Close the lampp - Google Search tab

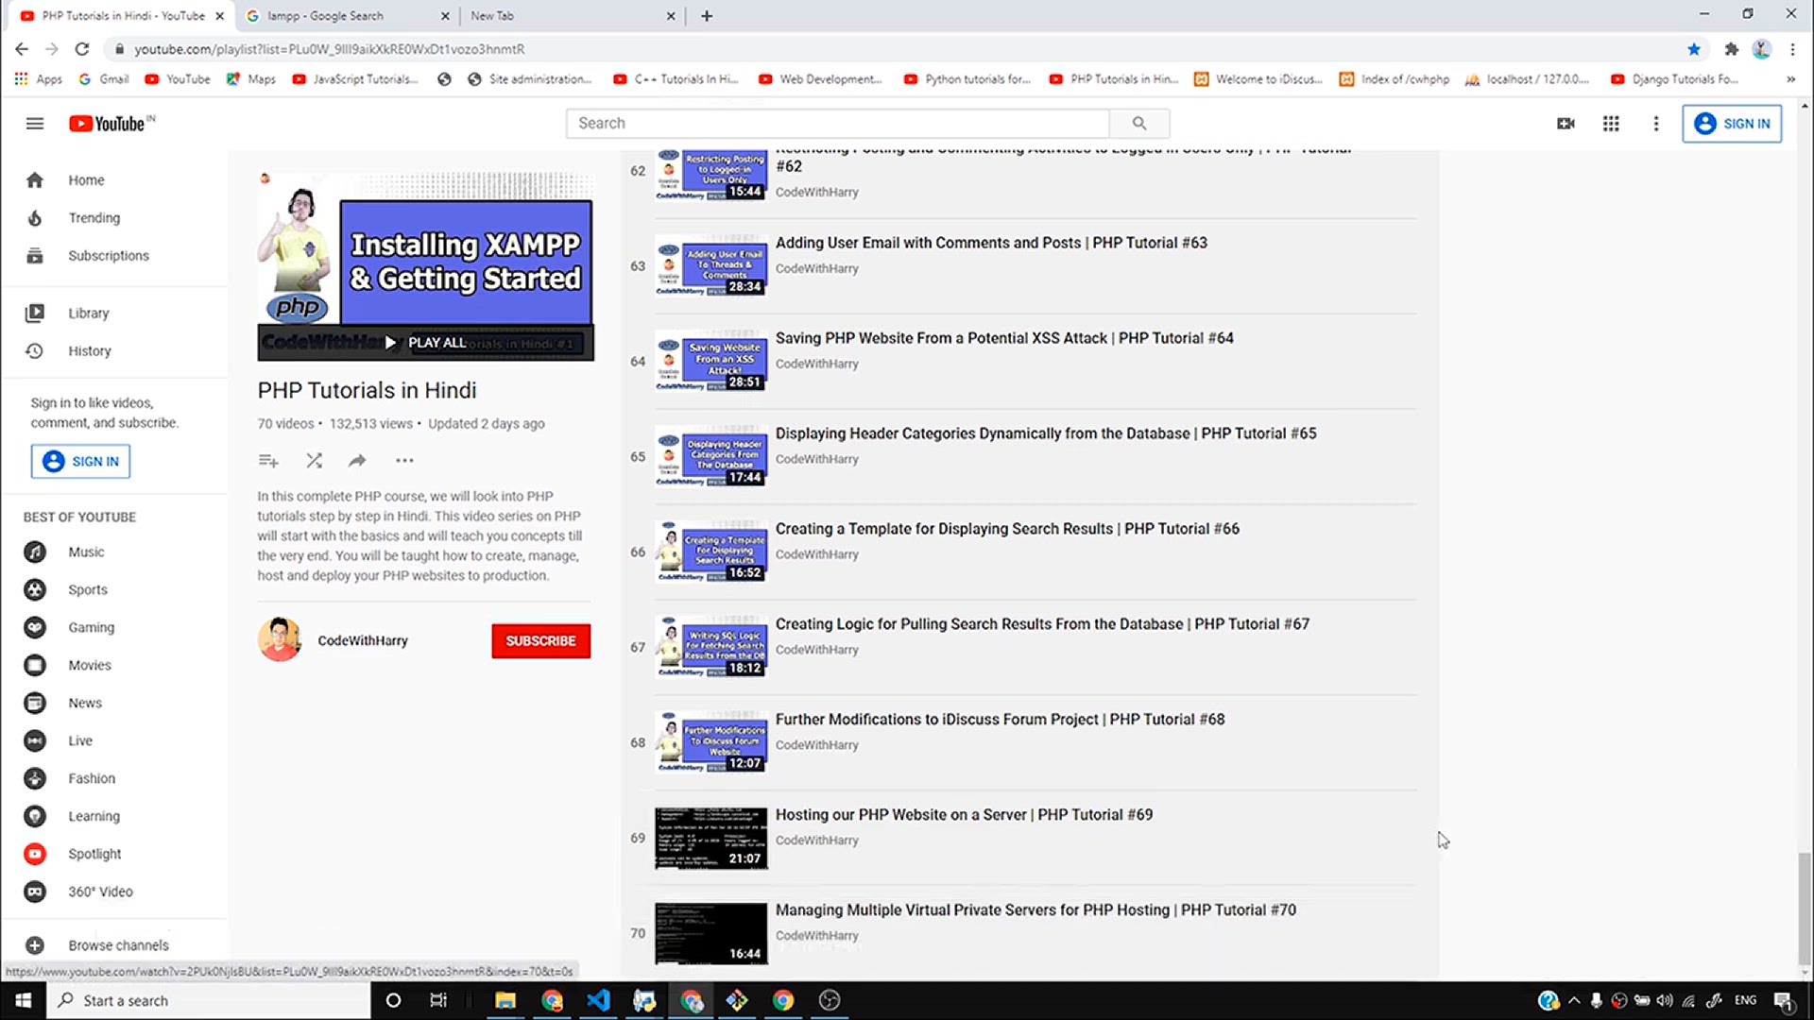[x=445, y=16]
